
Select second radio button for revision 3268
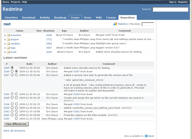16,71
